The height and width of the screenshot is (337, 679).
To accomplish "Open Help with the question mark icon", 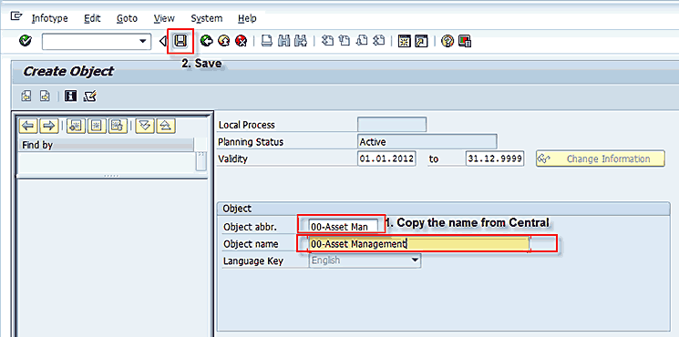I will tap(448, 41).
